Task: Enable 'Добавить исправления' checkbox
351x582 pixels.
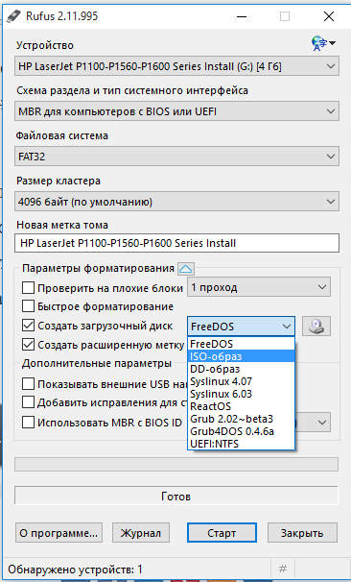Action: [x=28, y=402]
